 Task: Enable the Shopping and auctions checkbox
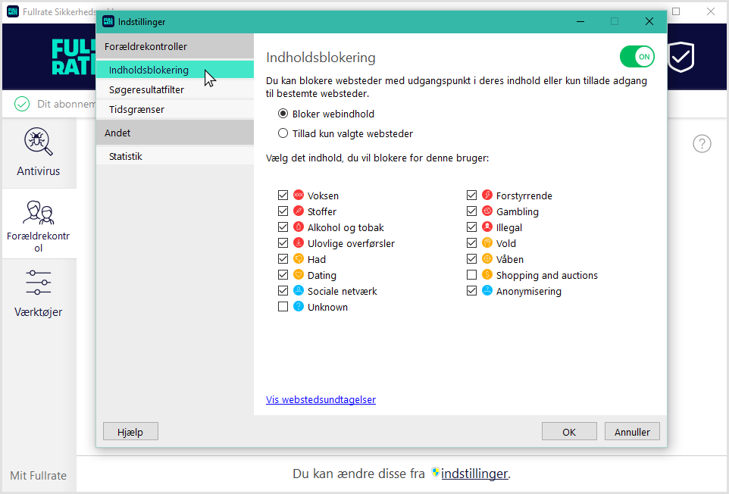472,275
